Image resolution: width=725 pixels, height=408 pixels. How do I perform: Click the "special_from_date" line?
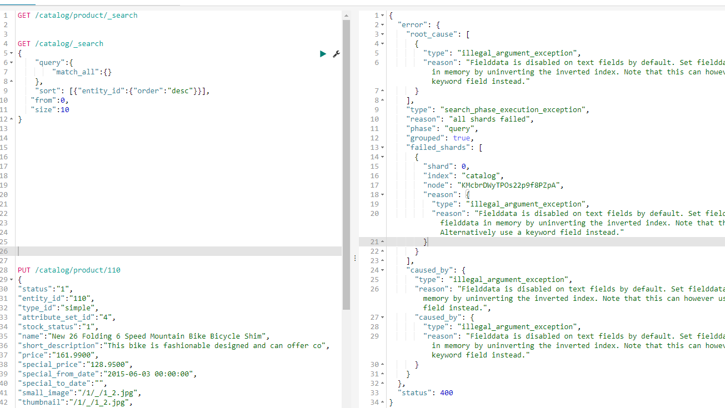[x=107, y=374]
